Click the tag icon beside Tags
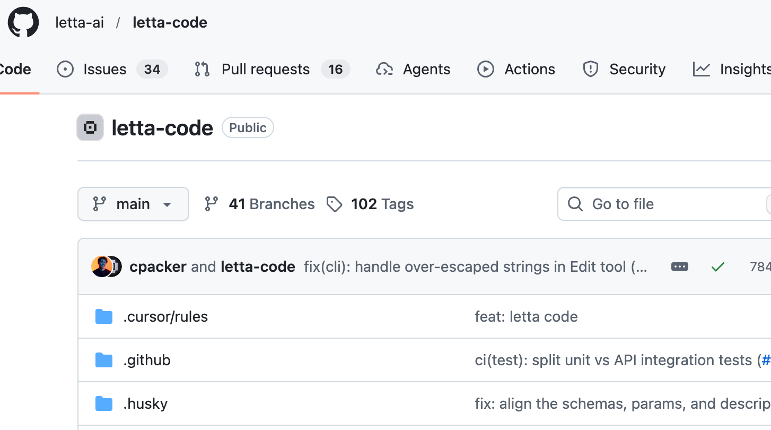This screenshot has width=771, height=430. tap(334, 204)
